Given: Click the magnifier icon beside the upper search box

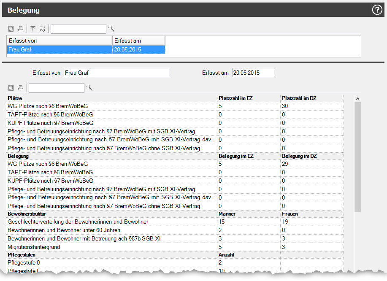Looking at the screenshot, I should click(111, 29).
